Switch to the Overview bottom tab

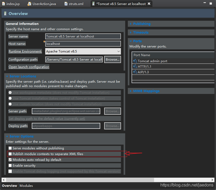[9, 186]
